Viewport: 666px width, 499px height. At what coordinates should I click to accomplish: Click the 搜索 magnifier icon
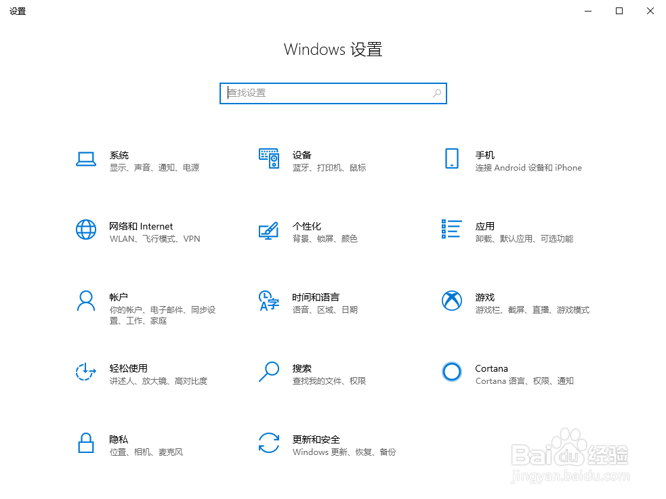(269, 372)
